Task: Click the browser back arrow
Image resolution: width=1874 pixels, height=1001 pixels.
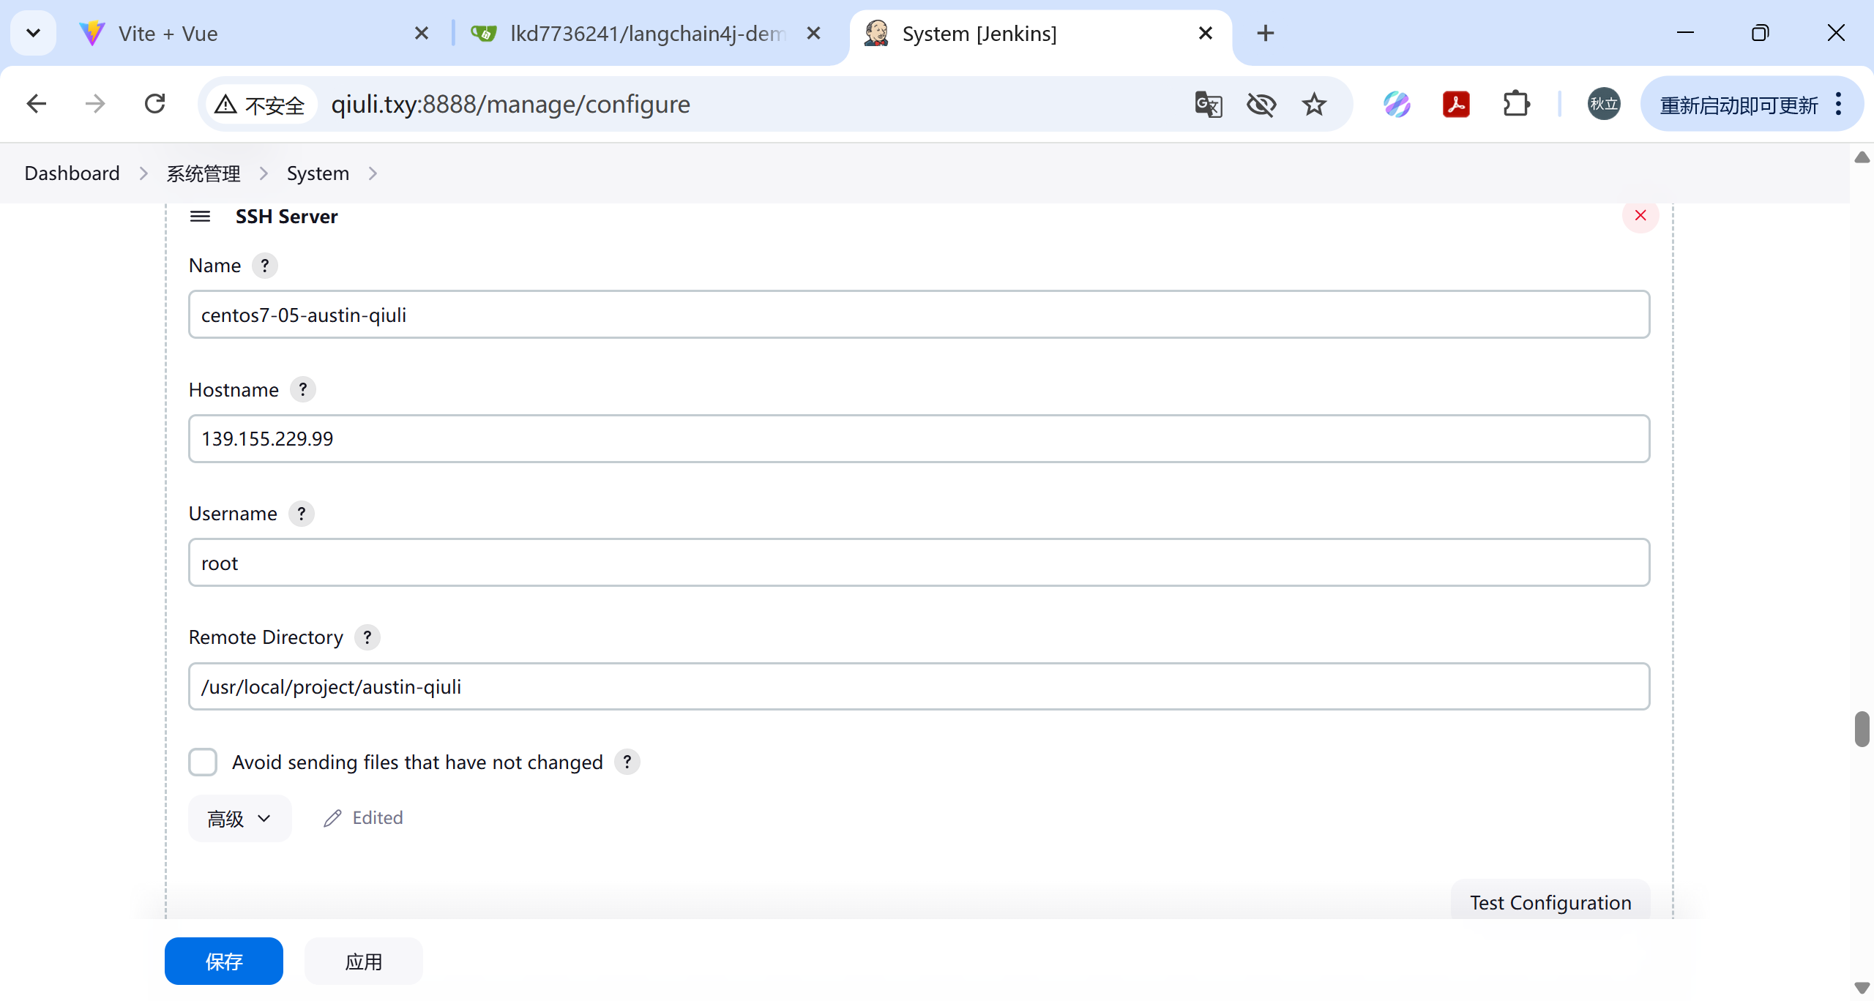Action: point(37,104)
